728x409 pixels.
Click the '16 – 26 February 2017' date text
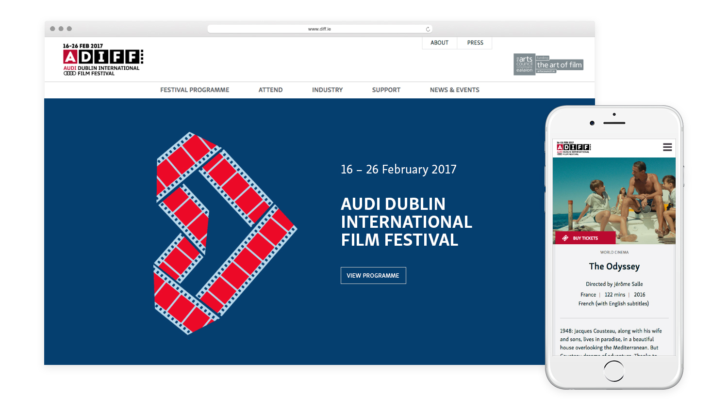398,169
